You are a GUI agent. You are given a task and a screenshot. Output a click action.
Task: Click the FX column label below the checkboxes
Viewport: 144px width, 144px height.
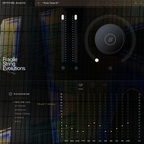pos(139,141)
